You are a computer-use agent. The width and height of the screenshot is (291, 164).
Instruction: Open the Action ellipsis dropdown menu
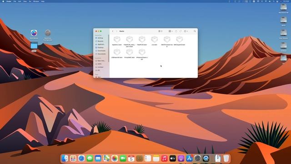pos(186,31)
